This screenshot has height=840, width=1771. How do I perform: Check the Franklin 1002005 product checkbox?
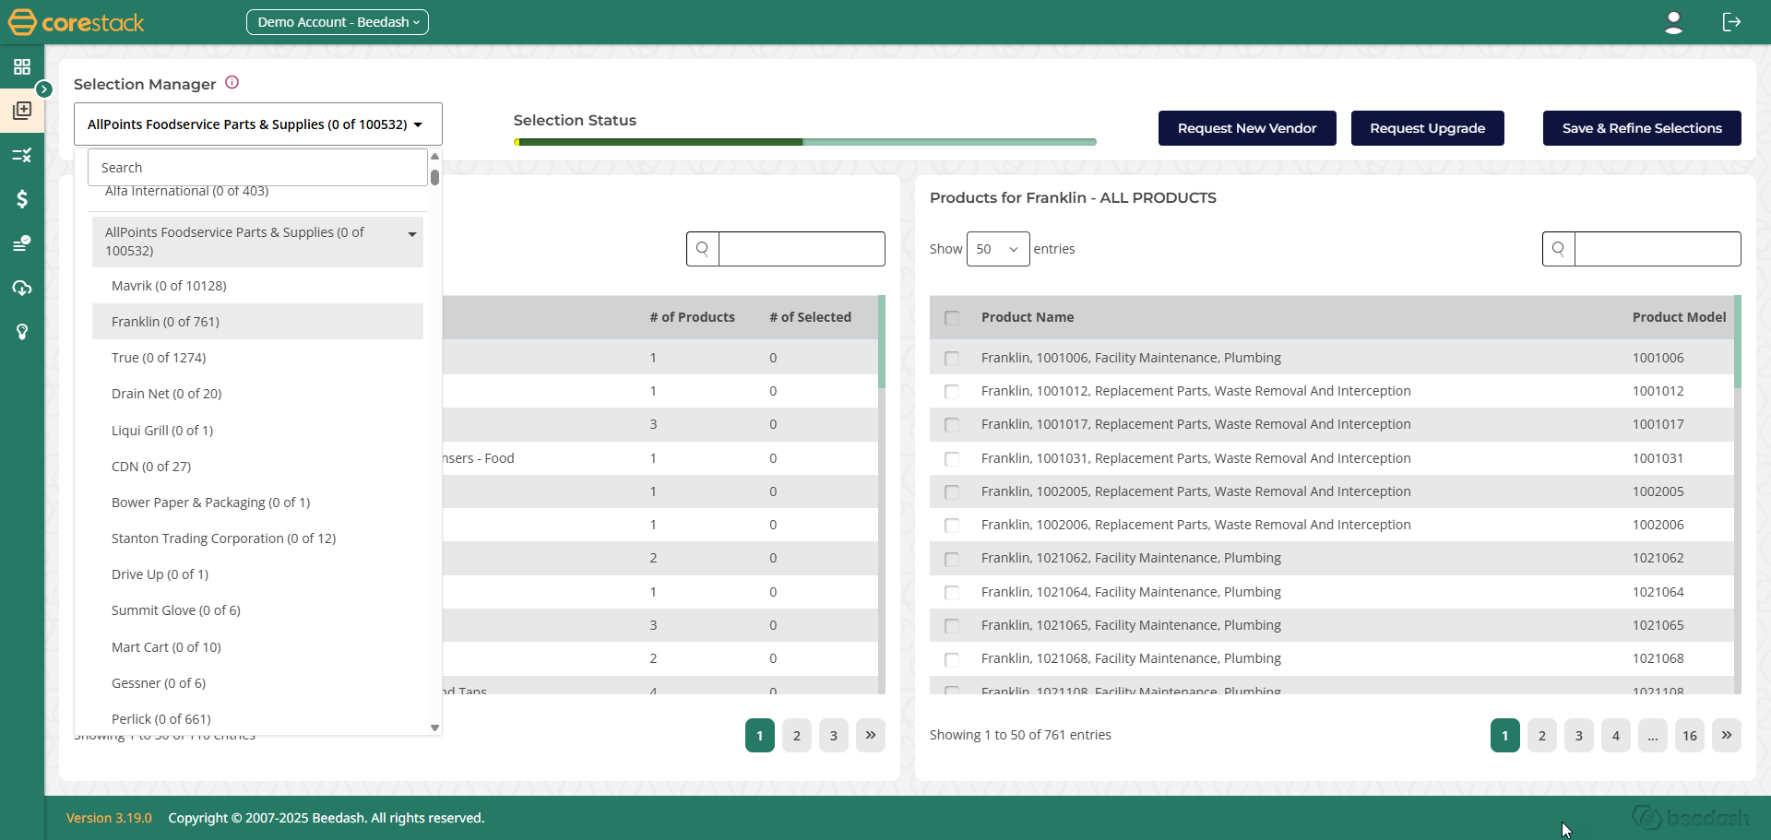952,492
